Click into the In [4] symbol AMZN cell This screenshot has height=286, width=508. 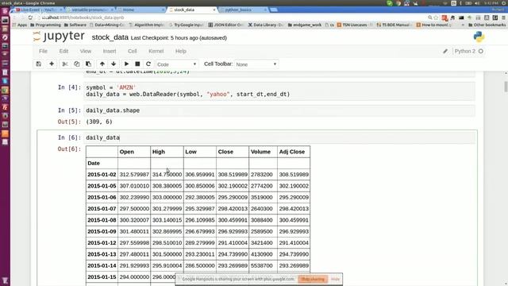tap(280, 91)
